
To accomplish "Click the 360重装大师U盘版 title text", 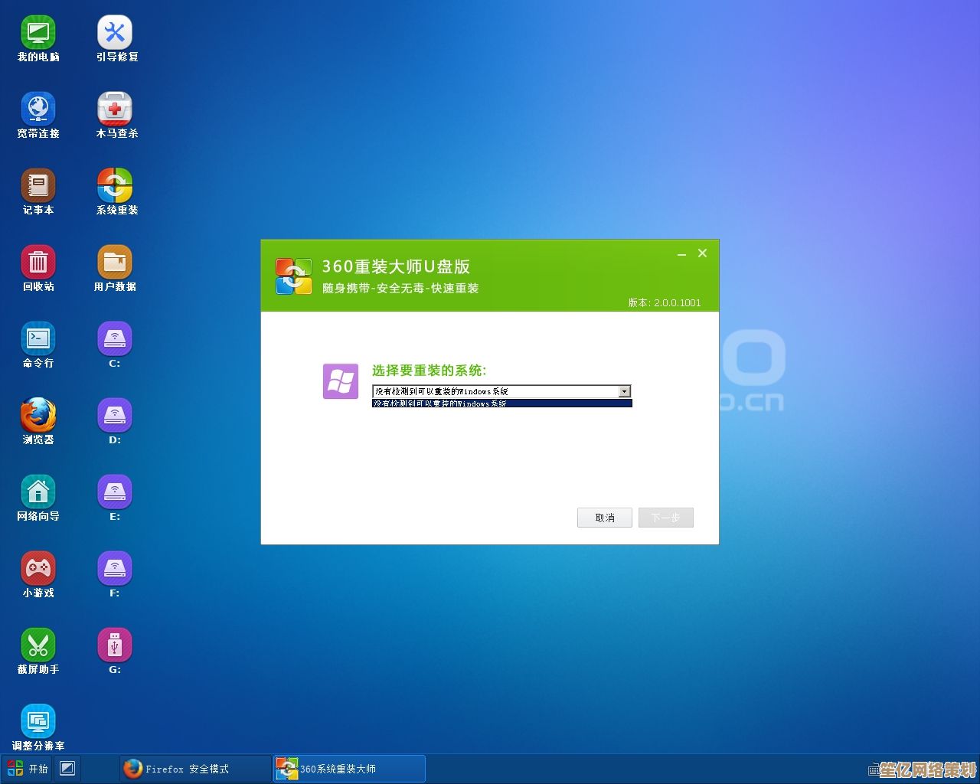I will coord(396,266).
